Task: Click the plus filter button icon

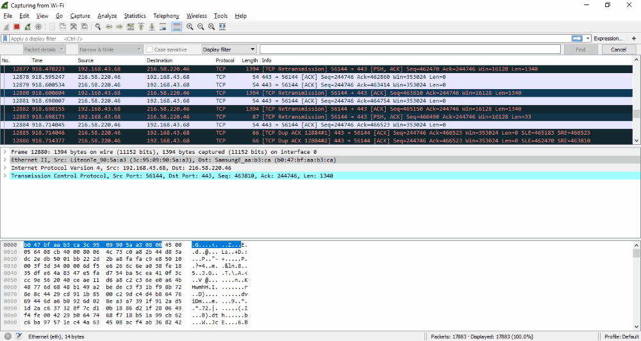Action: pos(634,38)
